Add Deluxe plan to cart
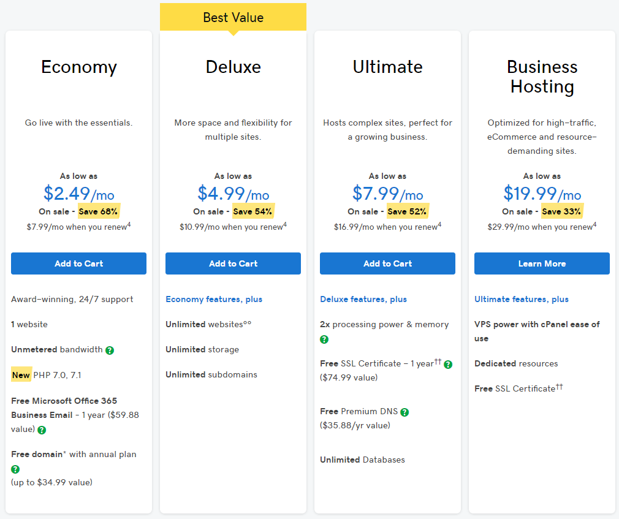 (x=233, y=263)
